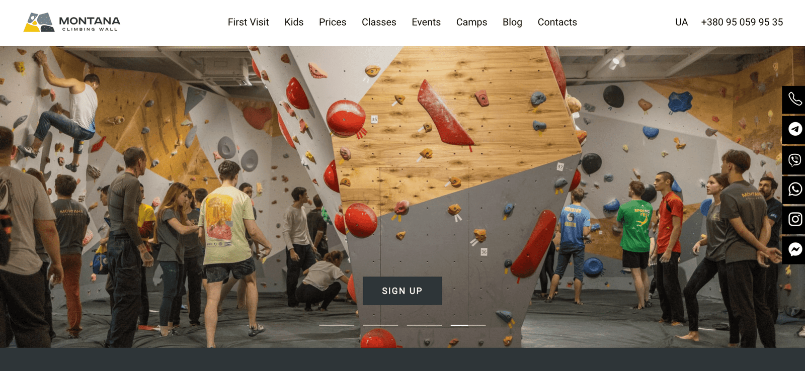Go to the first carousel slide indicator
This screenshot has width=805, height=371.
(337, 325)
